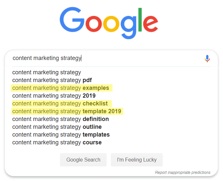Select "content marketing strategy course" suggestion
Viewport: 223px width, 181px height.
tap(57, 142)
